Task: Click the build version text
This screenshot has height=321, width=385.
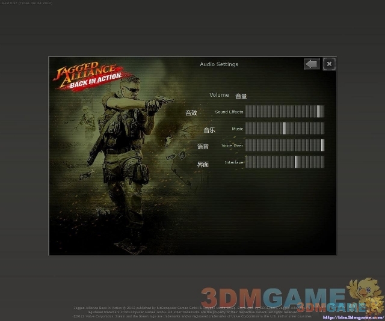Action: 26,3
